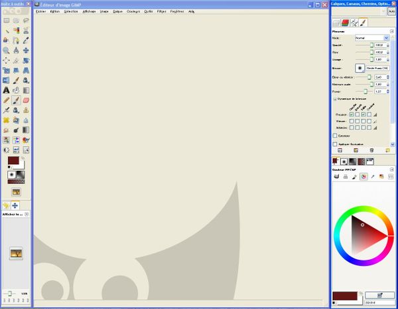Image resolution: width=398 pixels, height=309 pixels.
Task: Select the Smudge finger tool
Action: tap(6, 130)
